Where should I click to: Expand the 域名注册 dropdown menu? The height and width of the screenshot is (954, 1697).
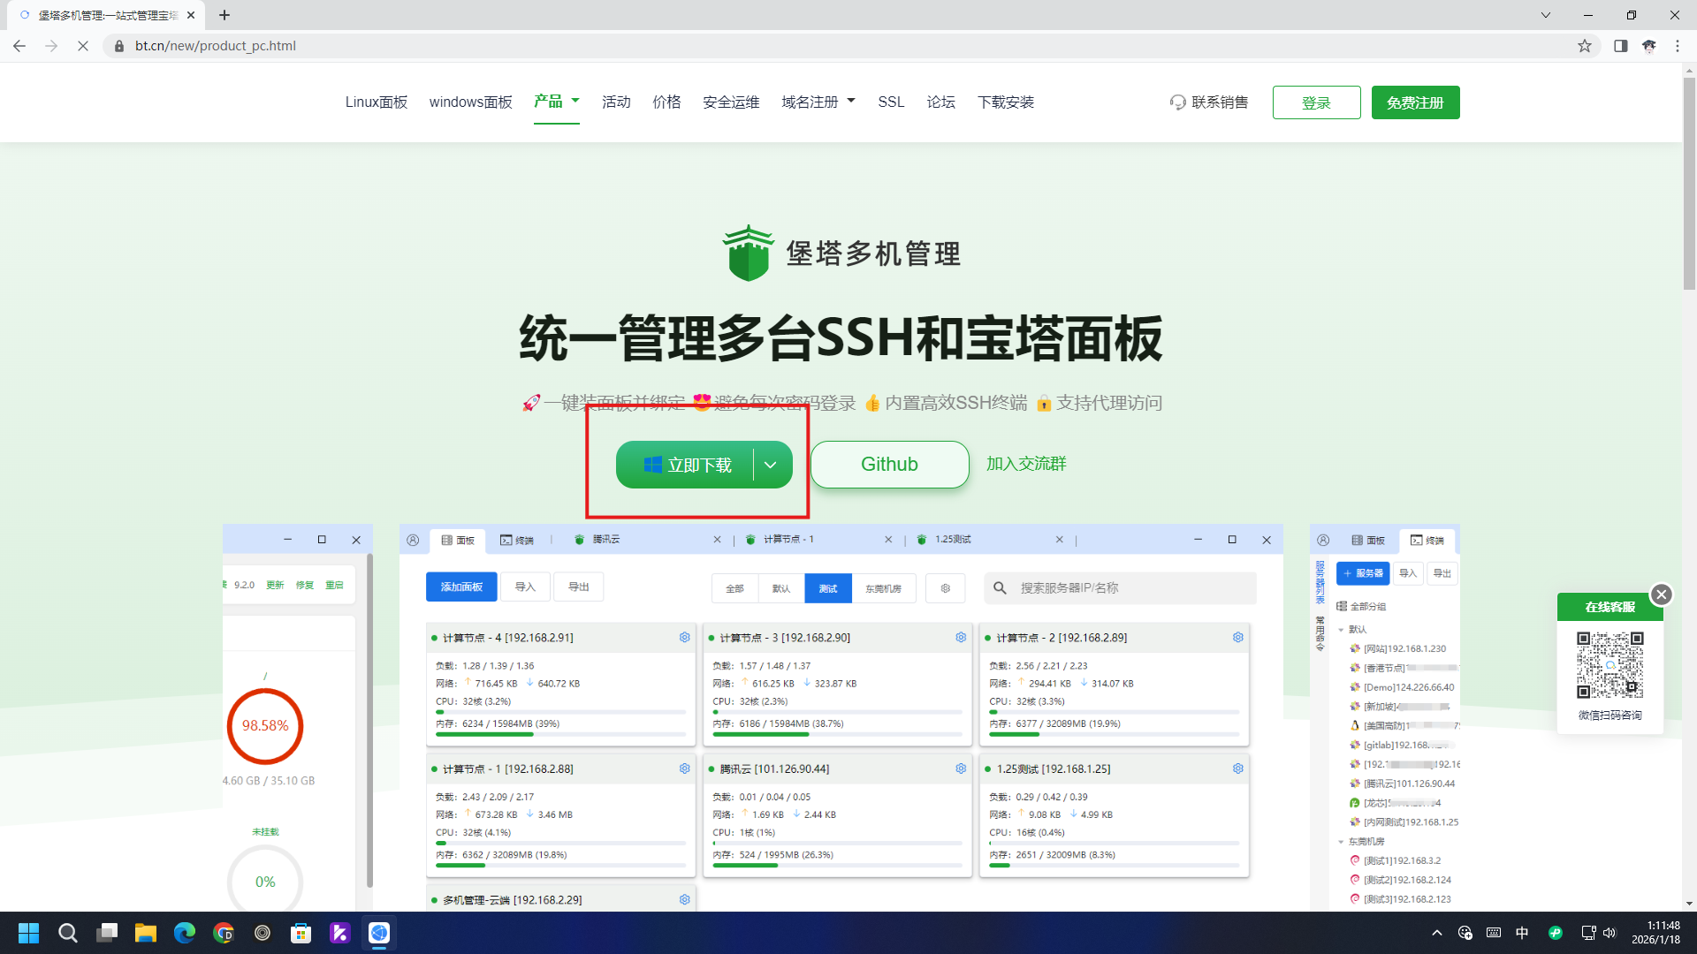pos(818,102)
